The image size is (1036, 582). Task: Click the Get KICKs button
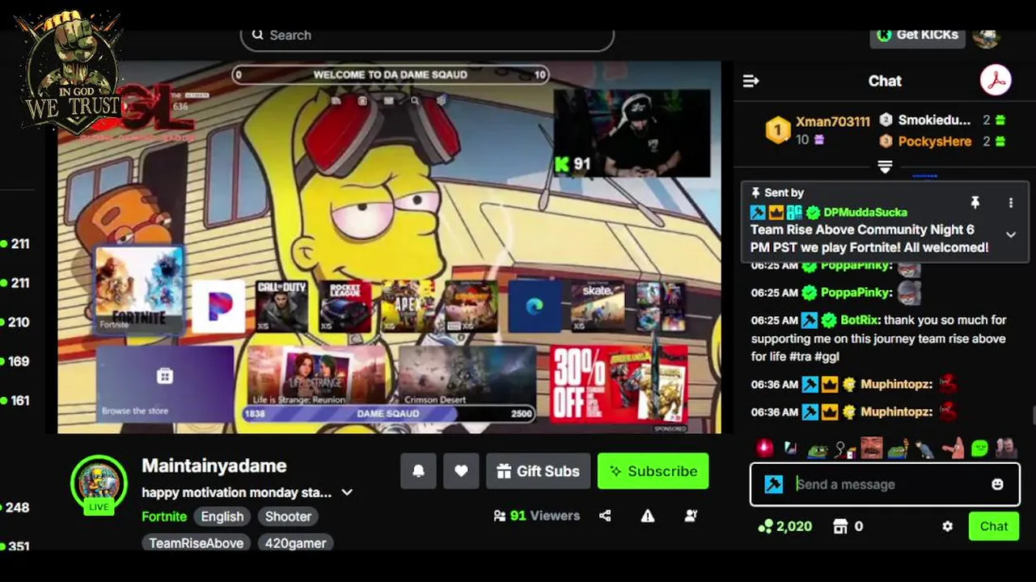[918, 35]
